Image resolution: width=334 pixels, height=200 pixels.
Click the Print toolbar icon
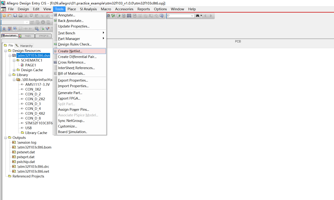coord(20,16)
